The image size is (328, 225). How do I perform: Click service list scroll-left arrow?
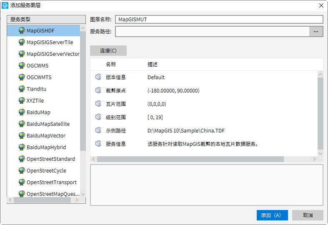point(10,200)
